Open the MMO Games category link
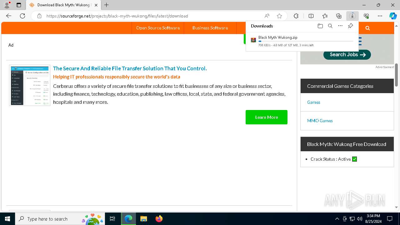Screen dimensions: 400x225 (x=320, y=121)
